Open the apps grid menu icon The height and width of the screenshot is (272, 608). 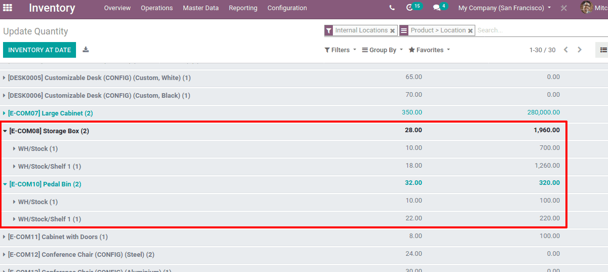click(8, 8)
